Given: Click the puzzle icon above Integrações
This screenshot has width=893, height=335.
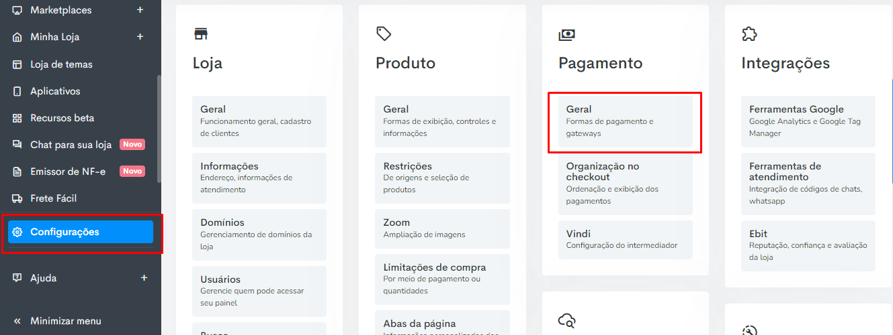Looking at the screenshot, I should click(749, 33).
